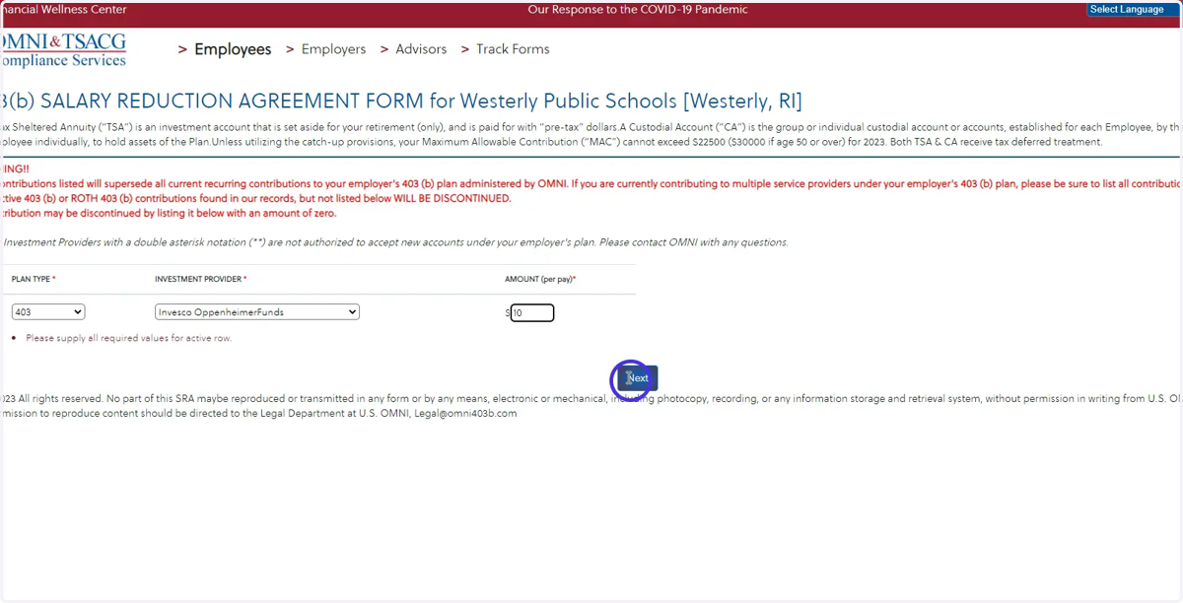Open the Employees menu item
The height and width of the screenshot is (603, 1183).
(x=233, y=49)
